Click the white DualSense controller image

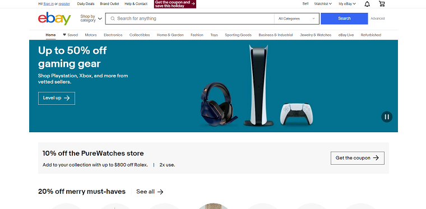[297, 114]
